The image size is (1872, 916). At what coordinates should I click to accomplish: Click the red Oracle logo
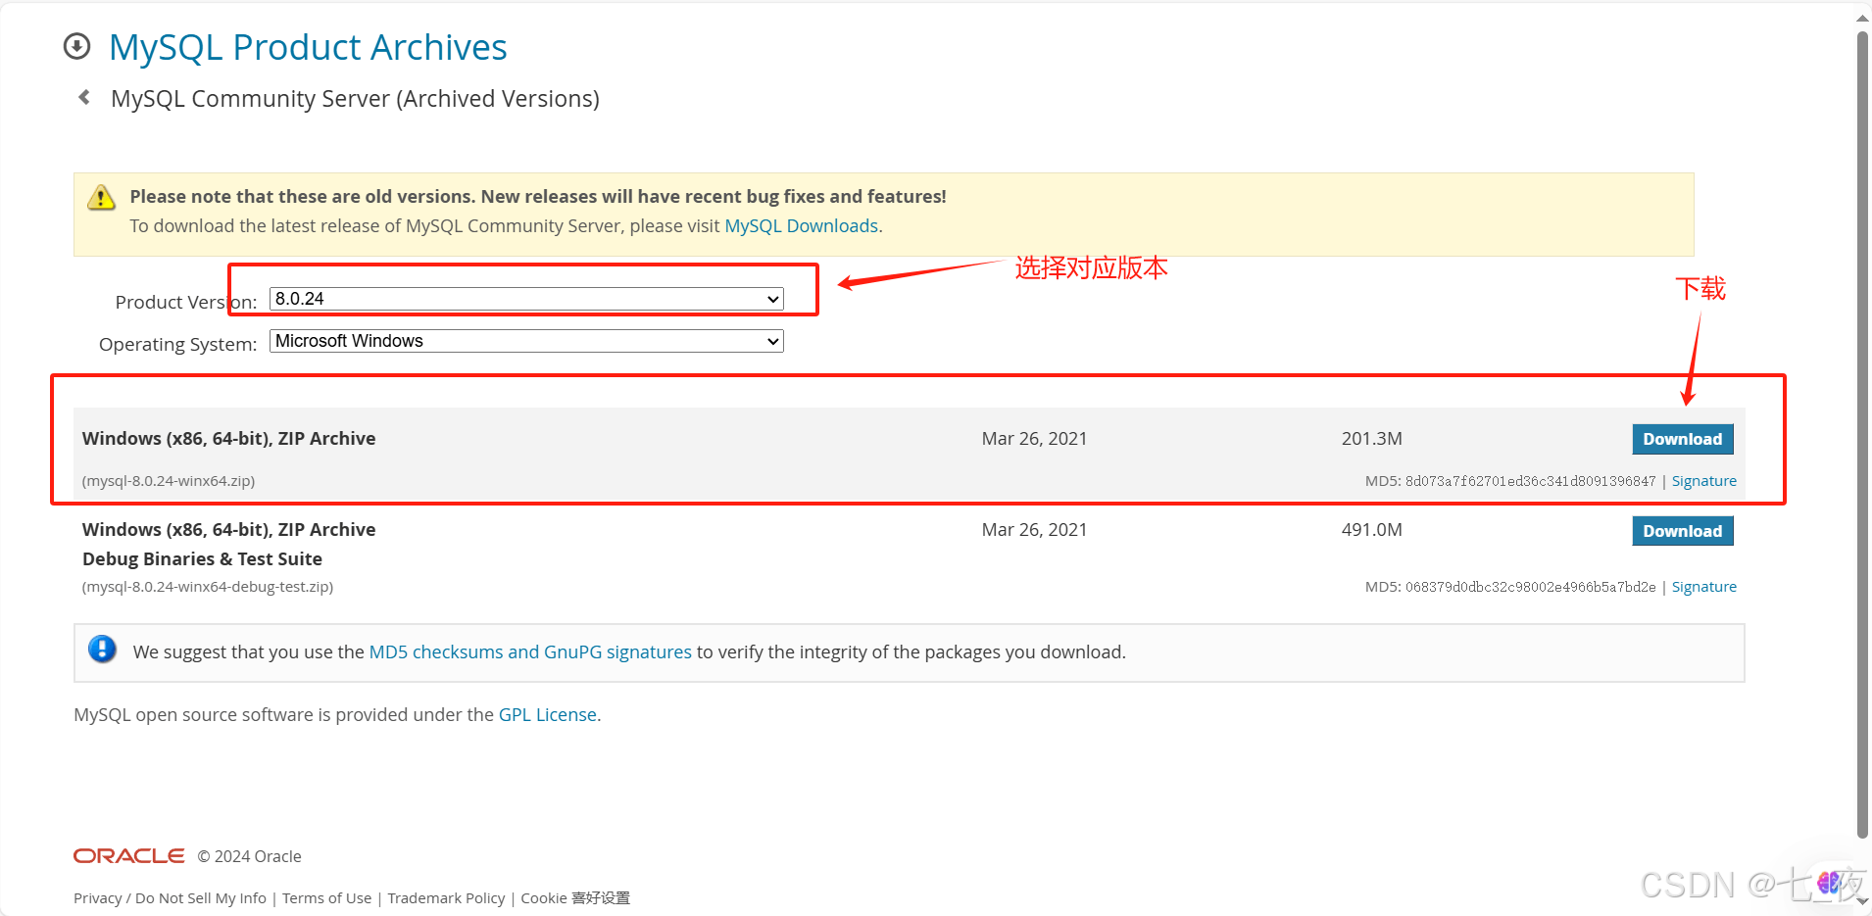pyautogui.click(x=129, y=856)
